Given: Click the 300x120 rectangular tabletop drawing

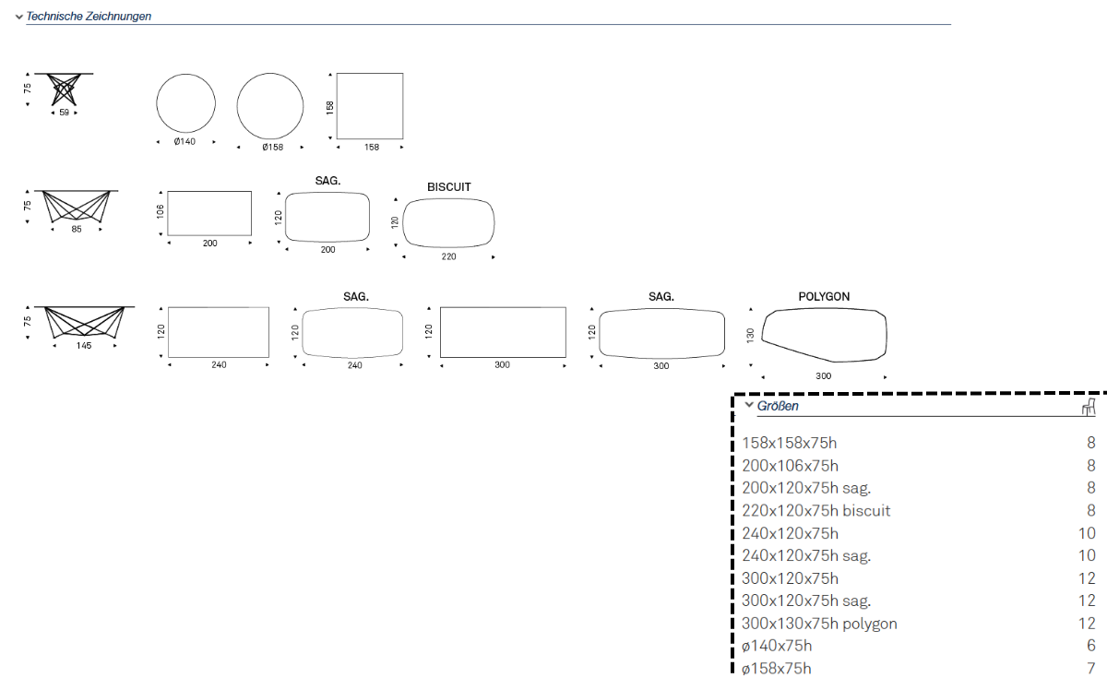Looking at the screenshot, I should (503, 331).
